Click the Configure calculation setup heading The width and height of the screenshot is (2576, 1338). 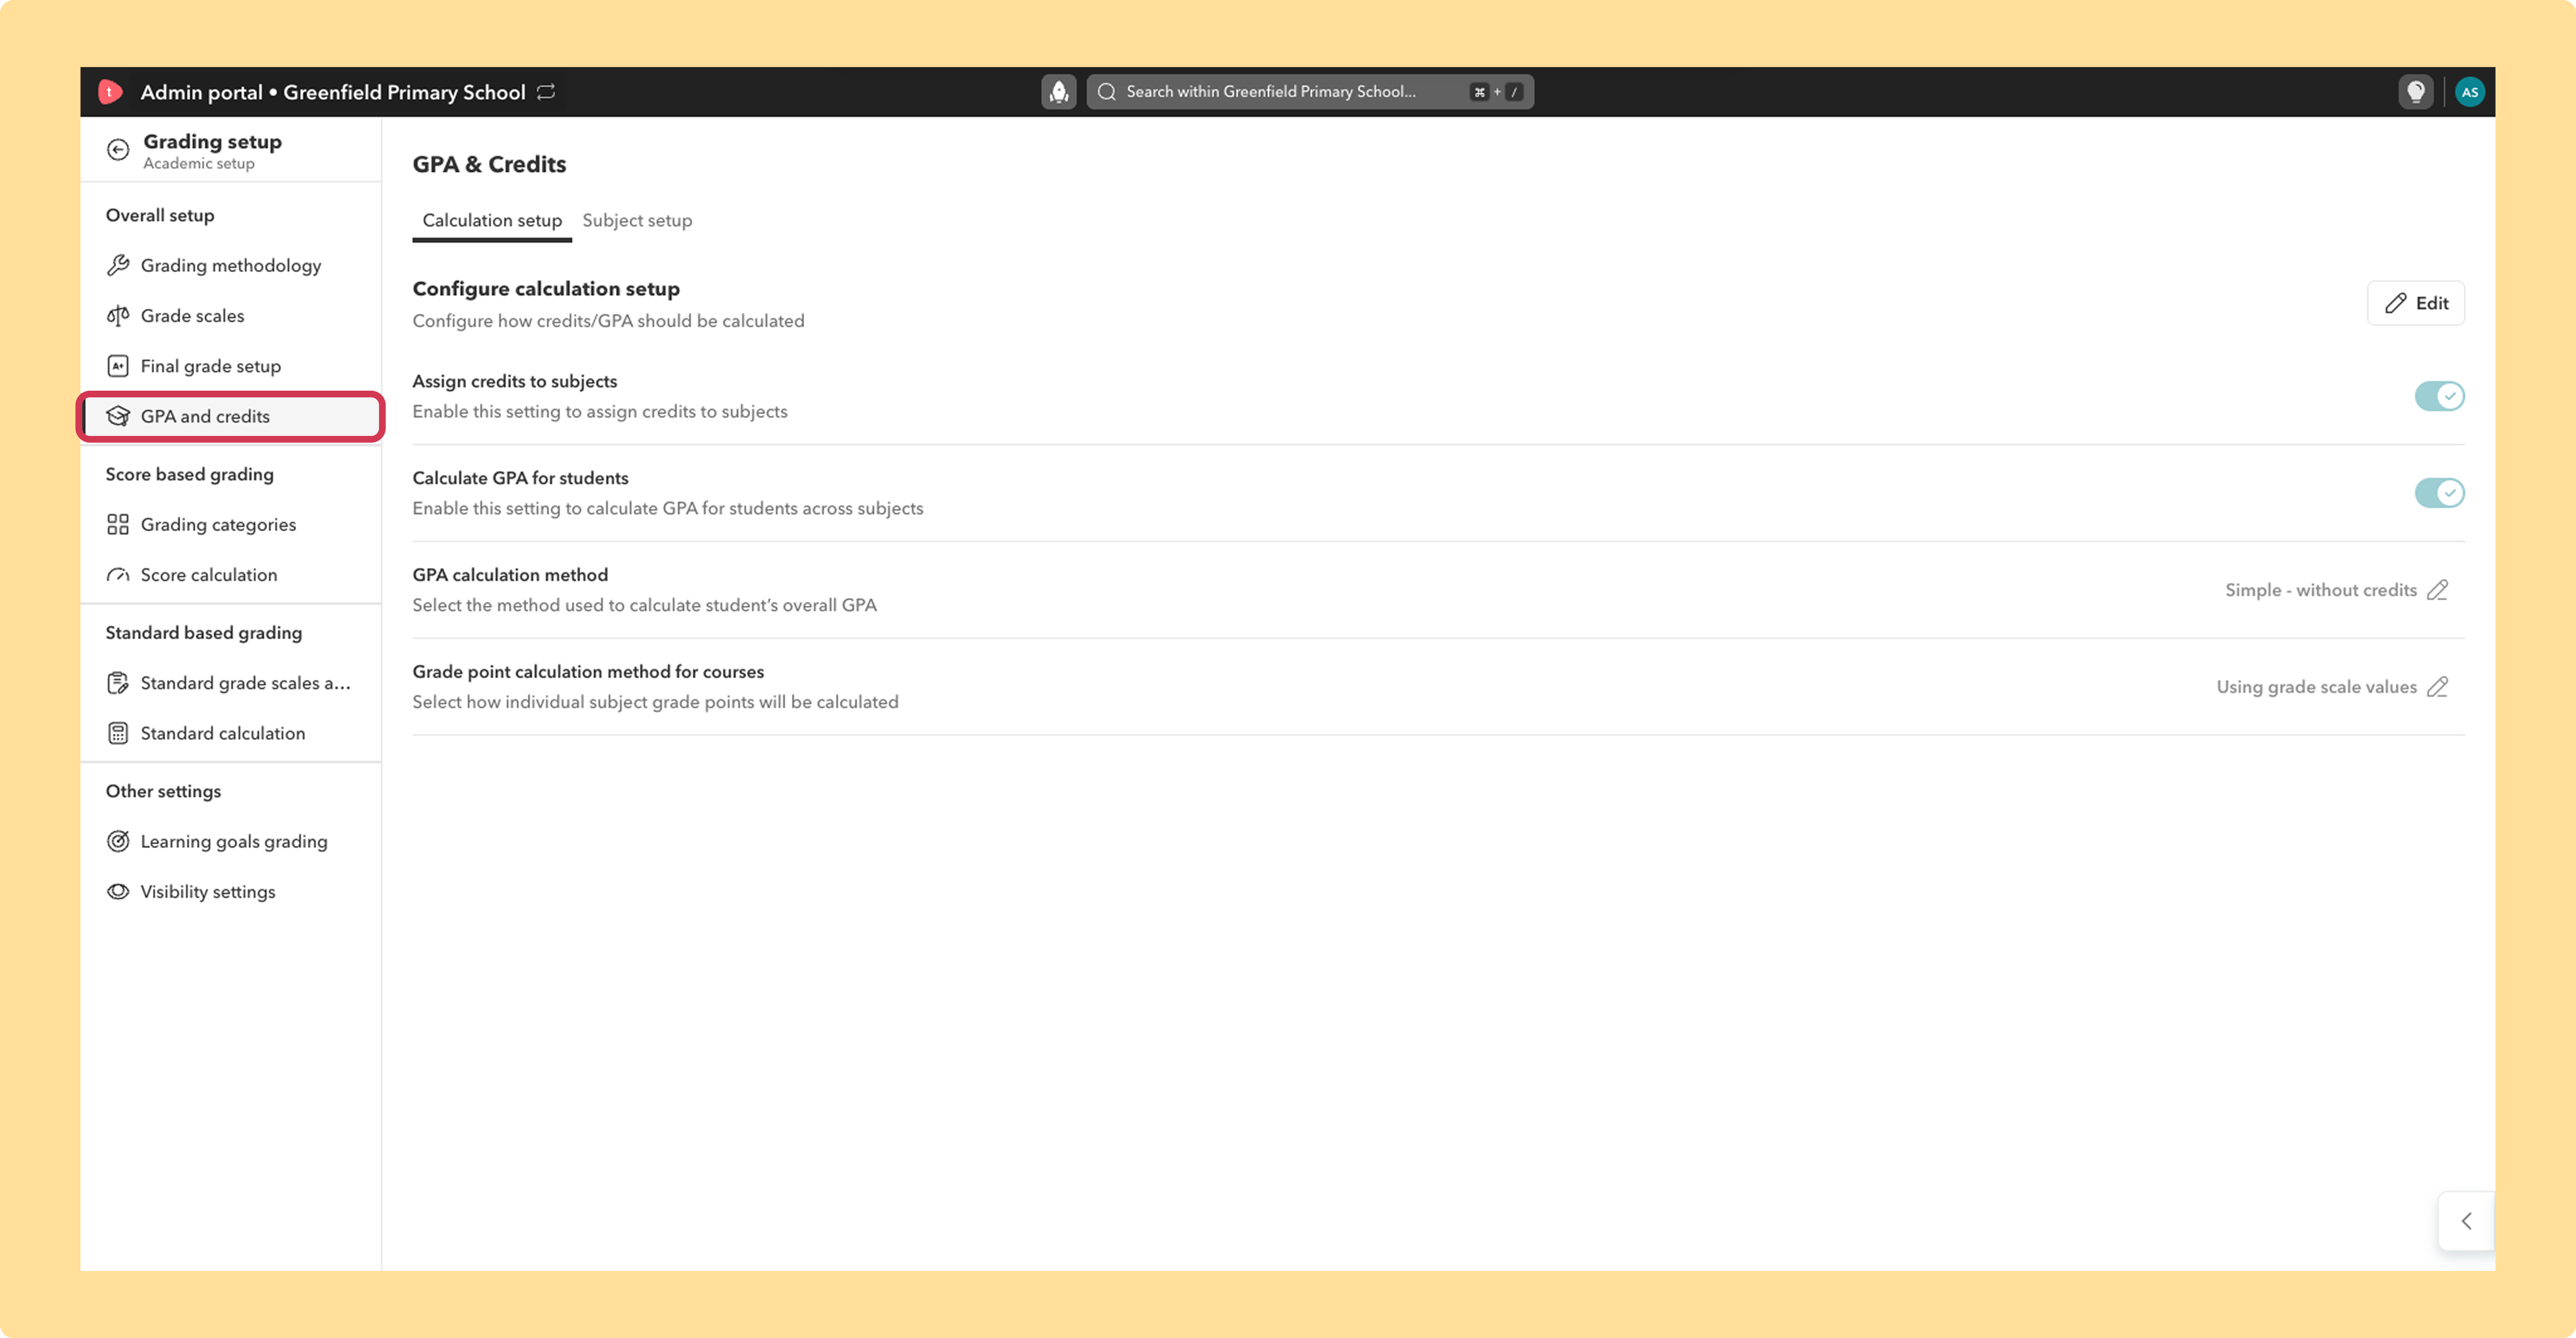[x=546, y=289]
